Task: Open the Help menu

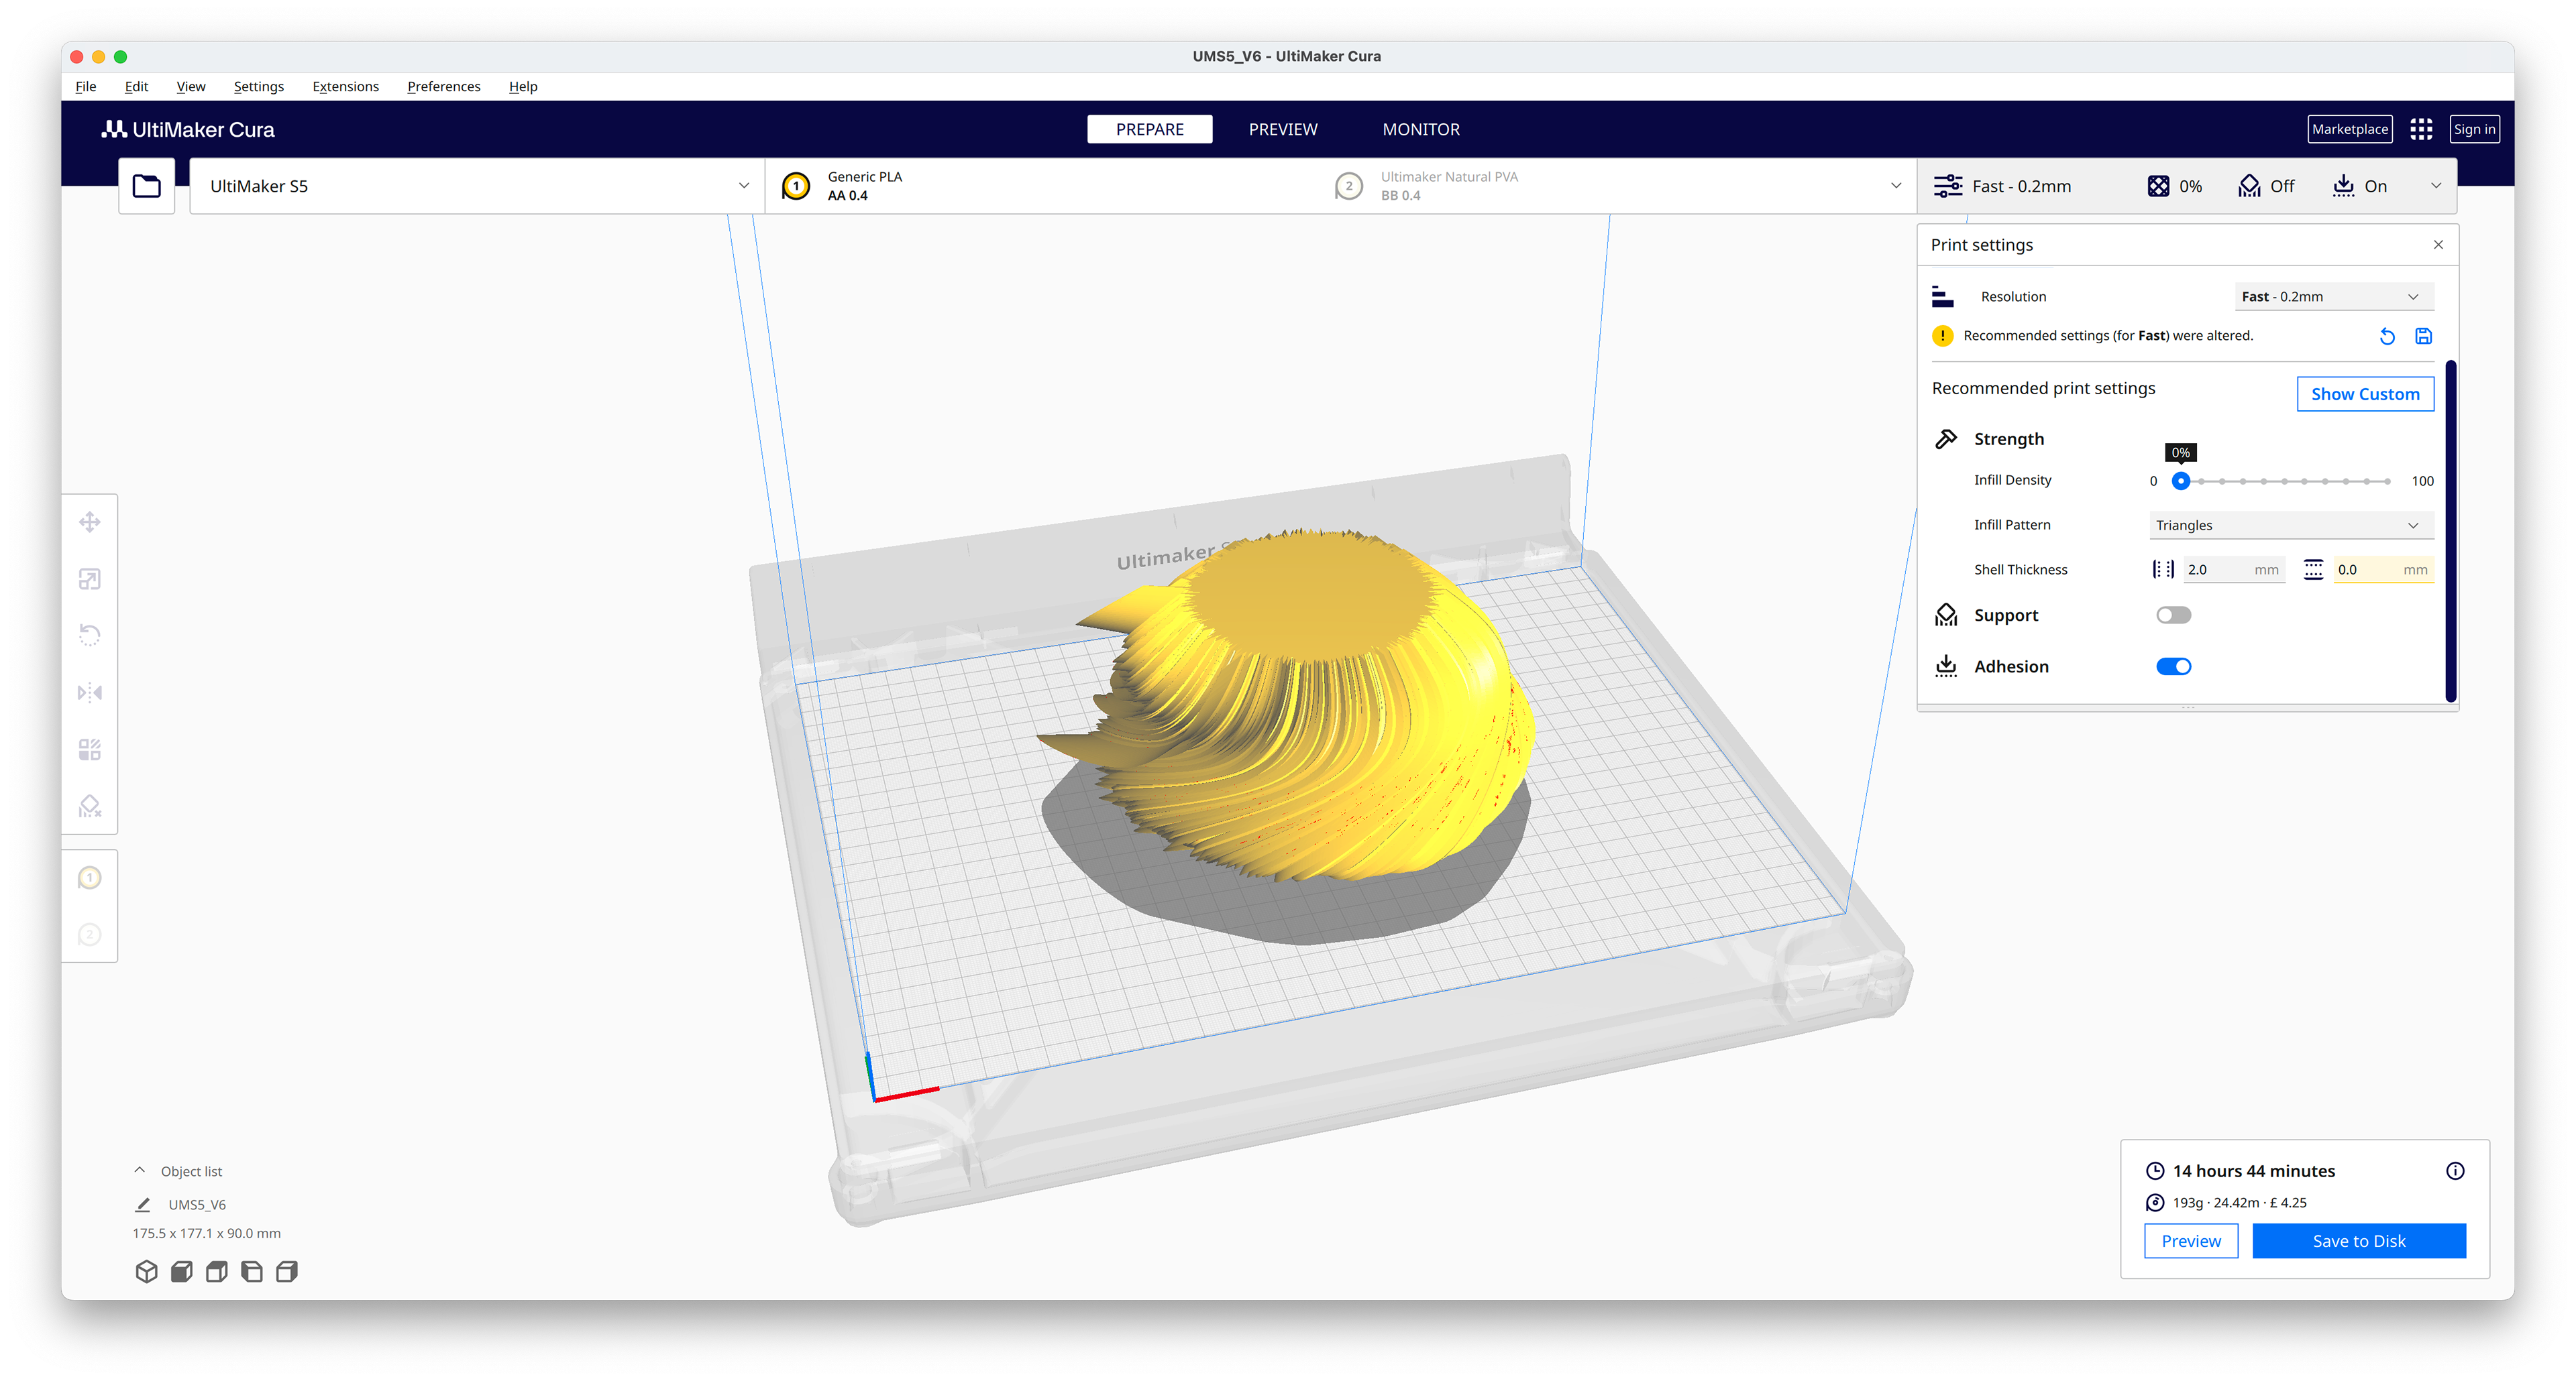Action: [523, 87]
